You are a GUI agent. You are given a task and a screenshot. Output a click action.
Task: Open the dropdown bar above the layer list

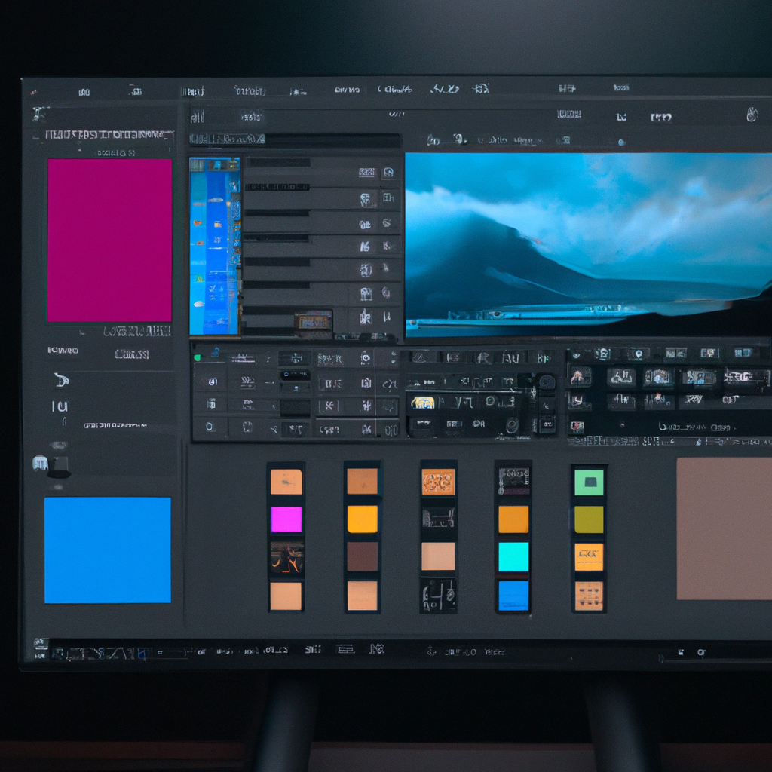tap(294, 139)
